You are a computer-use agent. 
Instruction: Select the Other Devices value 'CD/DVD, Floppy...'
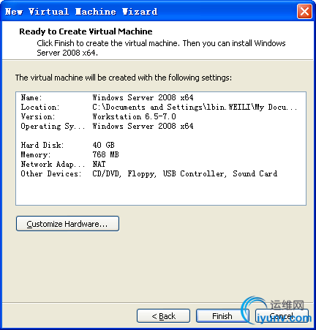click(184, 173)
